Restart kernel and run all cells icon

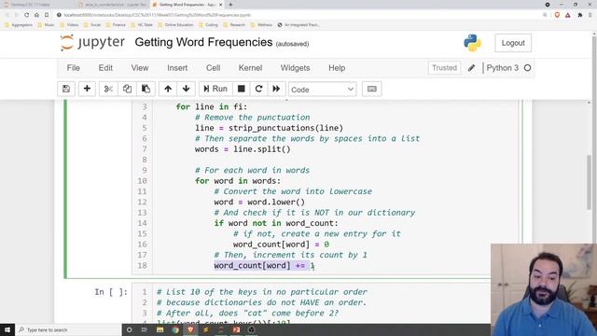(x=276, y=89)
